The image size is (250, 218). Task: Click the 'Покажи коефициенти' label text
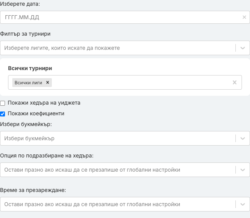(36, 114)
